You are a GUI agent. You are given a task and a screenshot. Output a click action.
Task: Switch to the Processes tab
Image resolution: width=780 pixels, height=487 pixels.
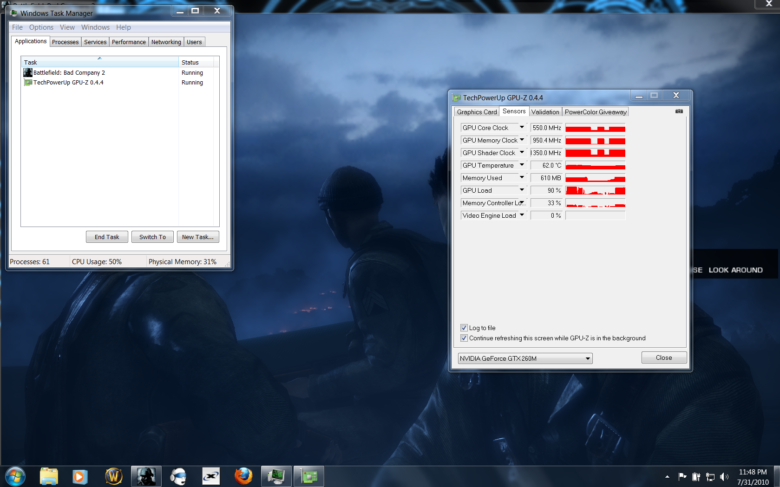[65, 42]
